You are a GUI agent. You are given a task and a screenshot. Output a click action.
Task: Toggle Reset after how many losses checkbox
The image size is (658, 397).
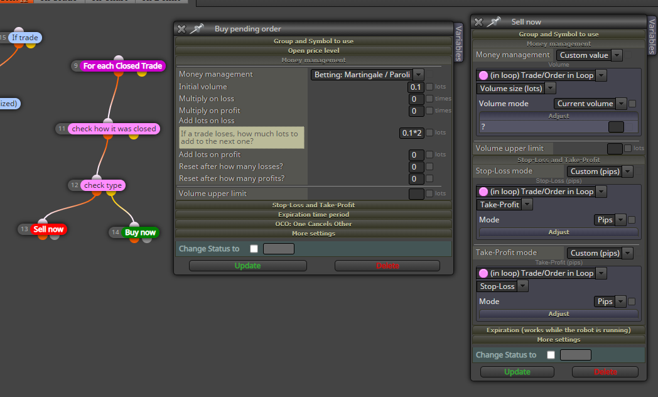[429, 166]
